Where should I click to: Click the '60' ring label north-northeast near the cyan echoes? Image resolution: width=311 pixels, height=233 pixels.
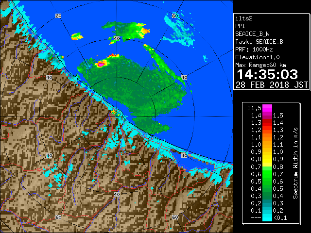(175, 16)
